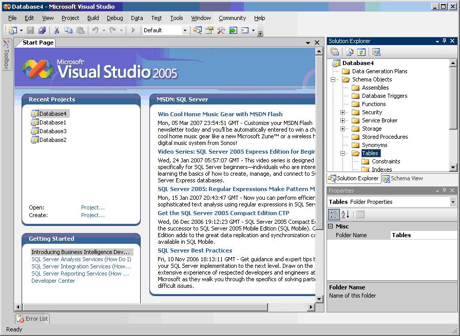This screenshot has width=460, height=336.
Task: Click the green Start Page toolbar icon
Action: 233,30
